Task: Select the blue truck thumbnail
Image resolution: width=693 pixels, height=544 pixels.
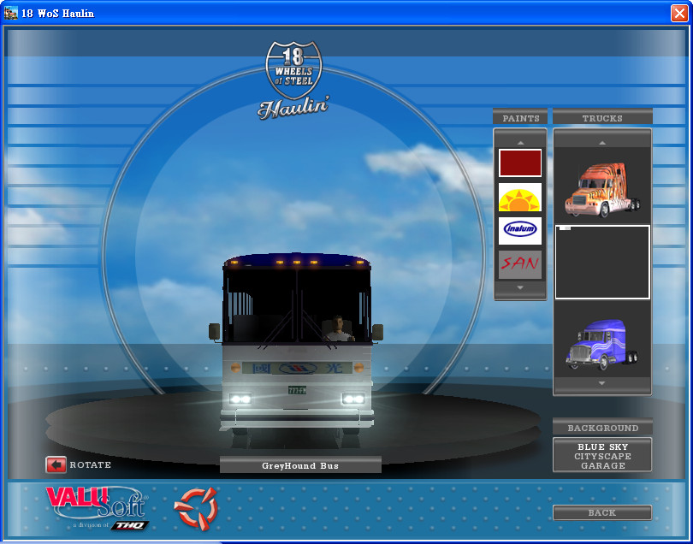Action: click(601, 344)
